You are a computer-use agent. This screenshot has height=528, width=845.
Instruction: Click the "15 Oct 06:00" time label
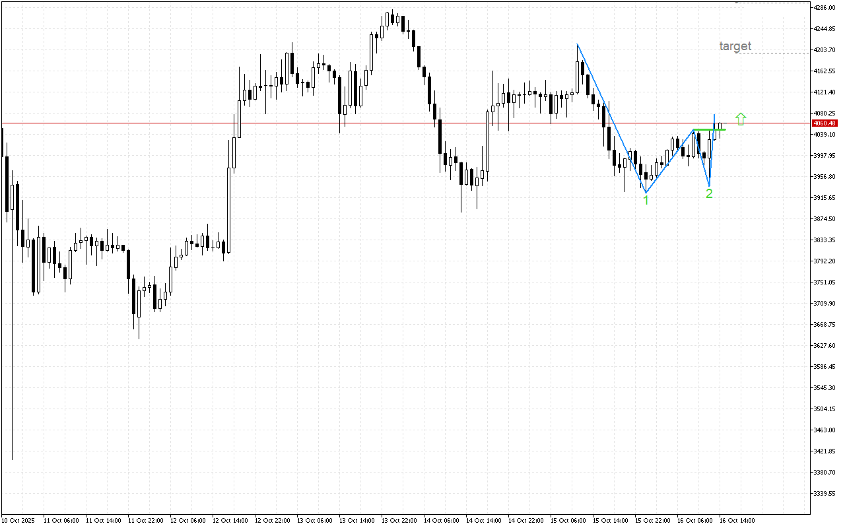coord(568,520)
